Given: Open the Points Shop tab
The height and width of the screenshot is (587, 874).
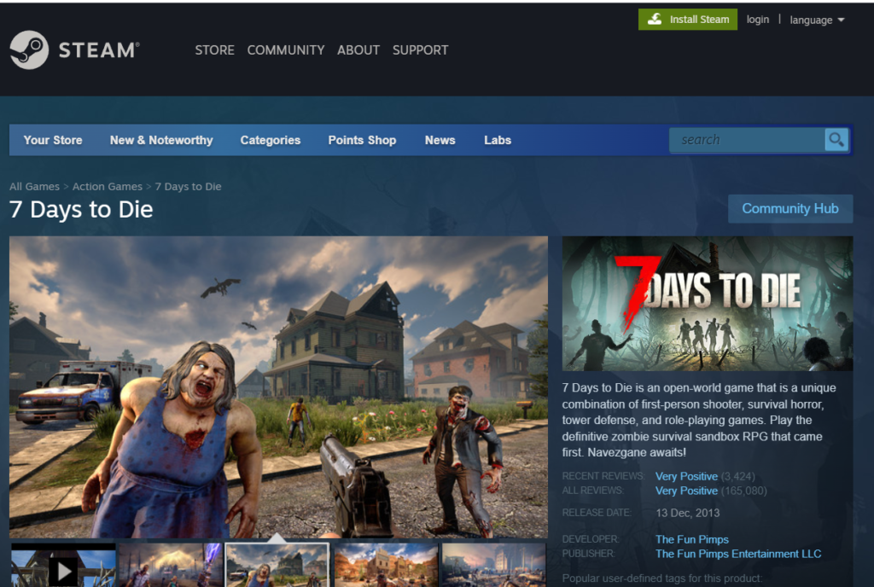Looking at the screenshot, I should (362, 140).
